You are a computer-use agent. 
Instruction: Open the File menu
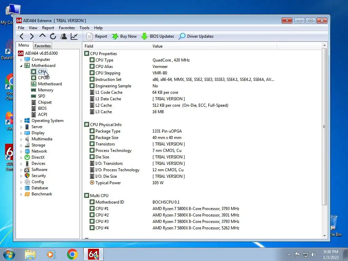21,28
